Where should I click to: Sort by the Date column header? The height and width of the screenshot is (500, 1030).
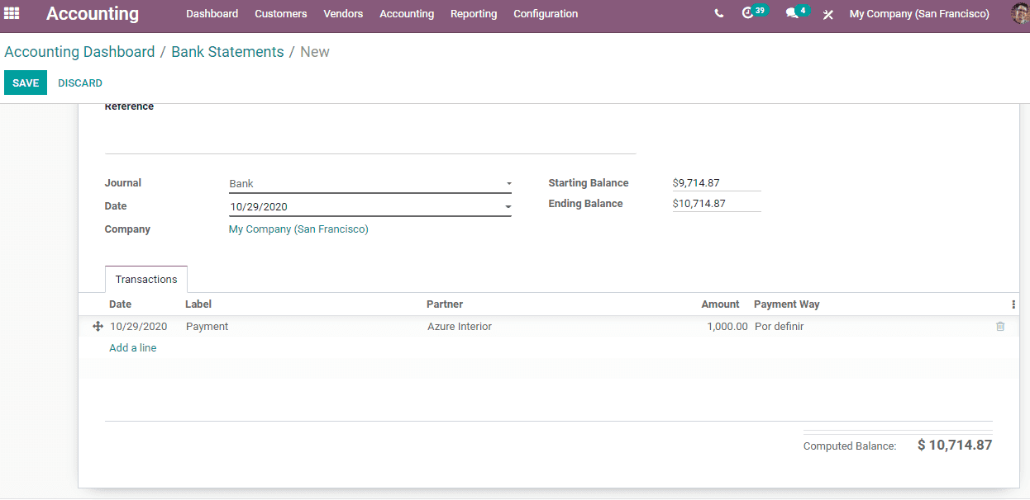[121, 304]
